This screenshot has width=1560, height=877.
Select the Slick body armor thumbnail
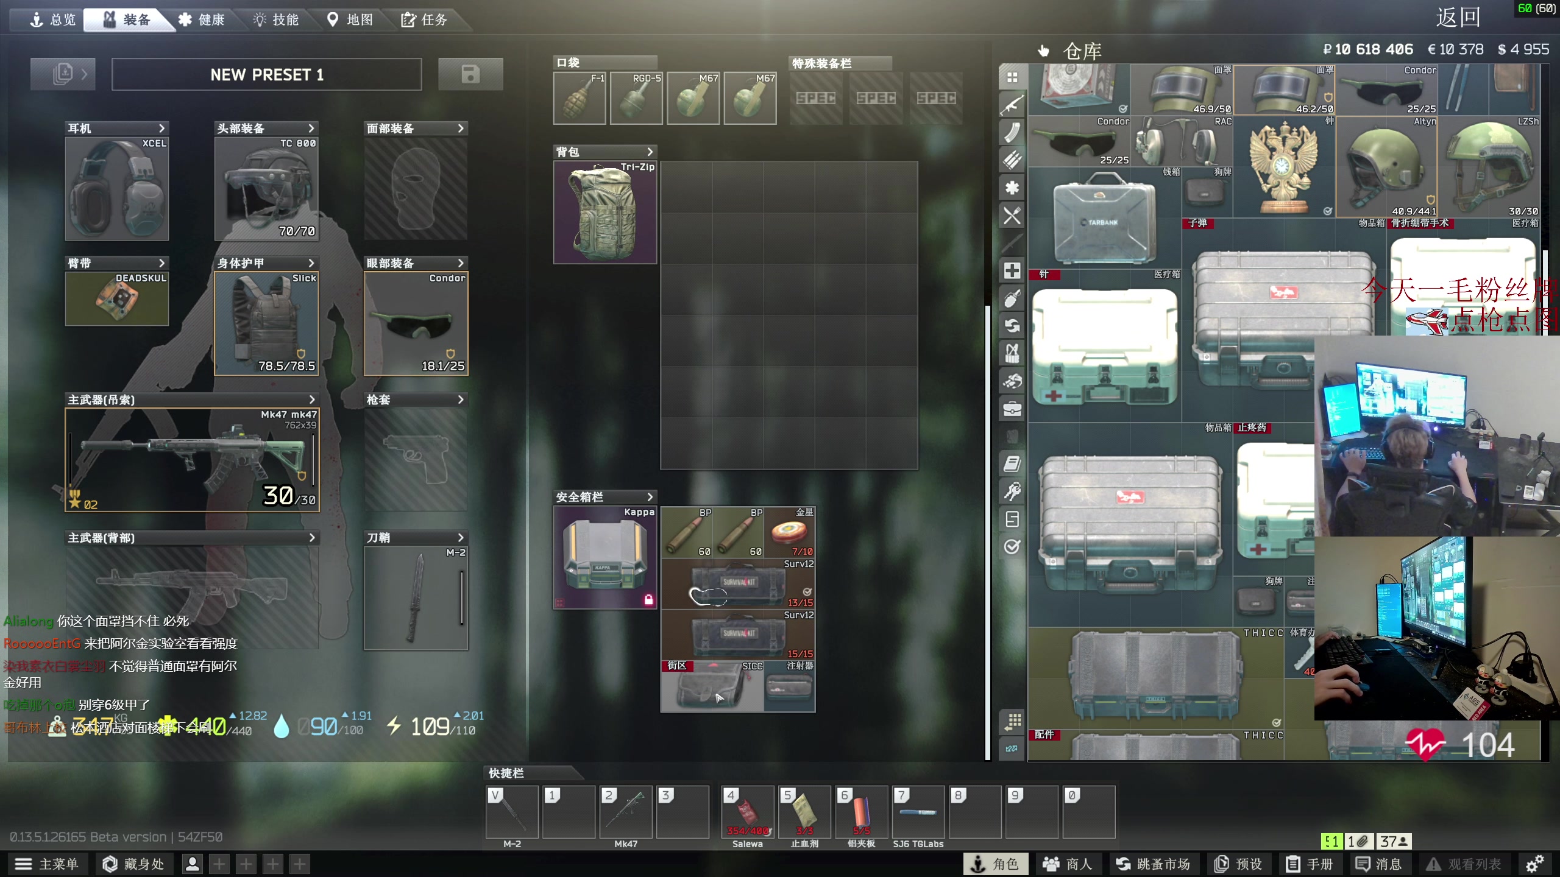[x=266, y=323]
